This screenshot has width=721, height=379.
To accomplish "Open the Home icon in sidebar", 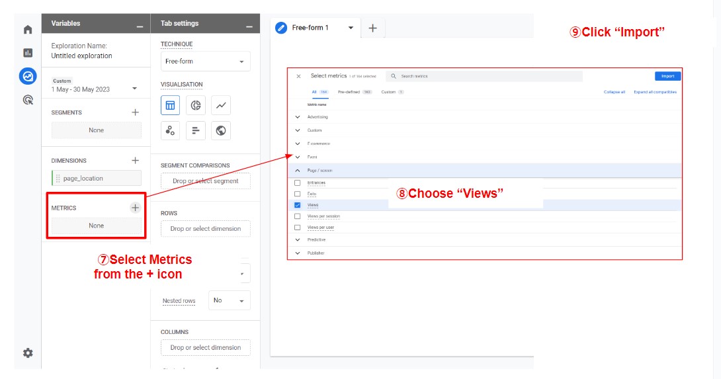I will [x=28, y=30].
